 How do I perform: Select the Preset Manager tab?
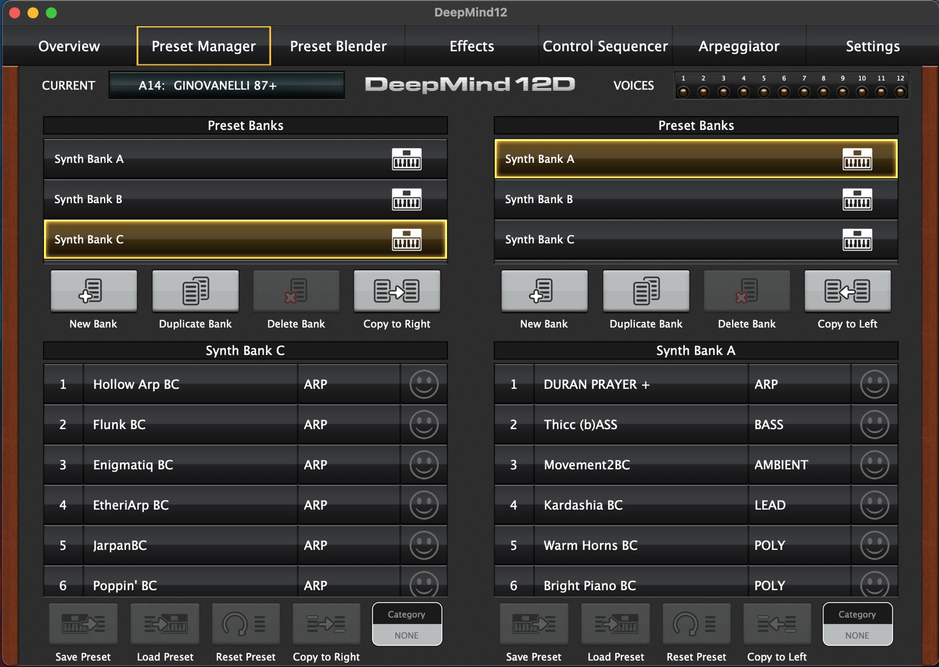coord(204,46)
